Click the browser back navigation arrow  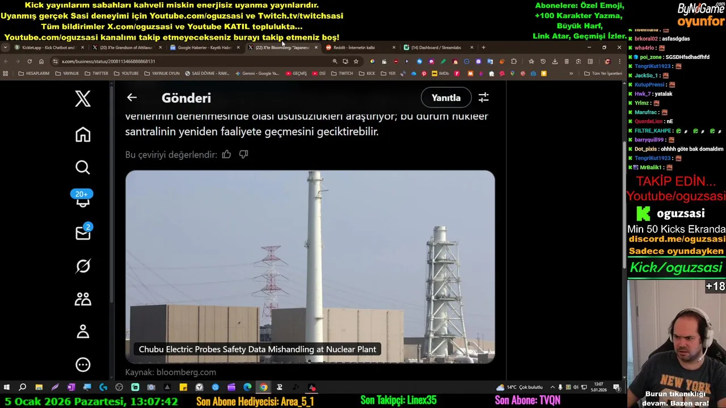(x=6, y=61)
